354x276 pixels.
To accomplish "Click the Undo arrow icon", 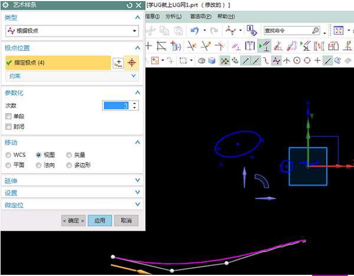I will tap(194, 30).
